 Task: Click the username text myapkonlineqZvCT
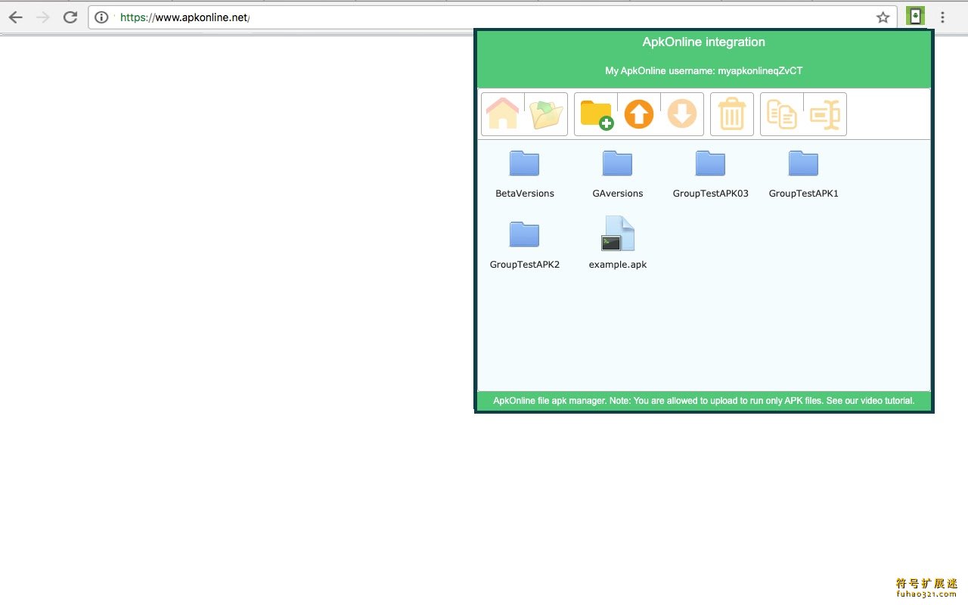(x=760, y=70)
